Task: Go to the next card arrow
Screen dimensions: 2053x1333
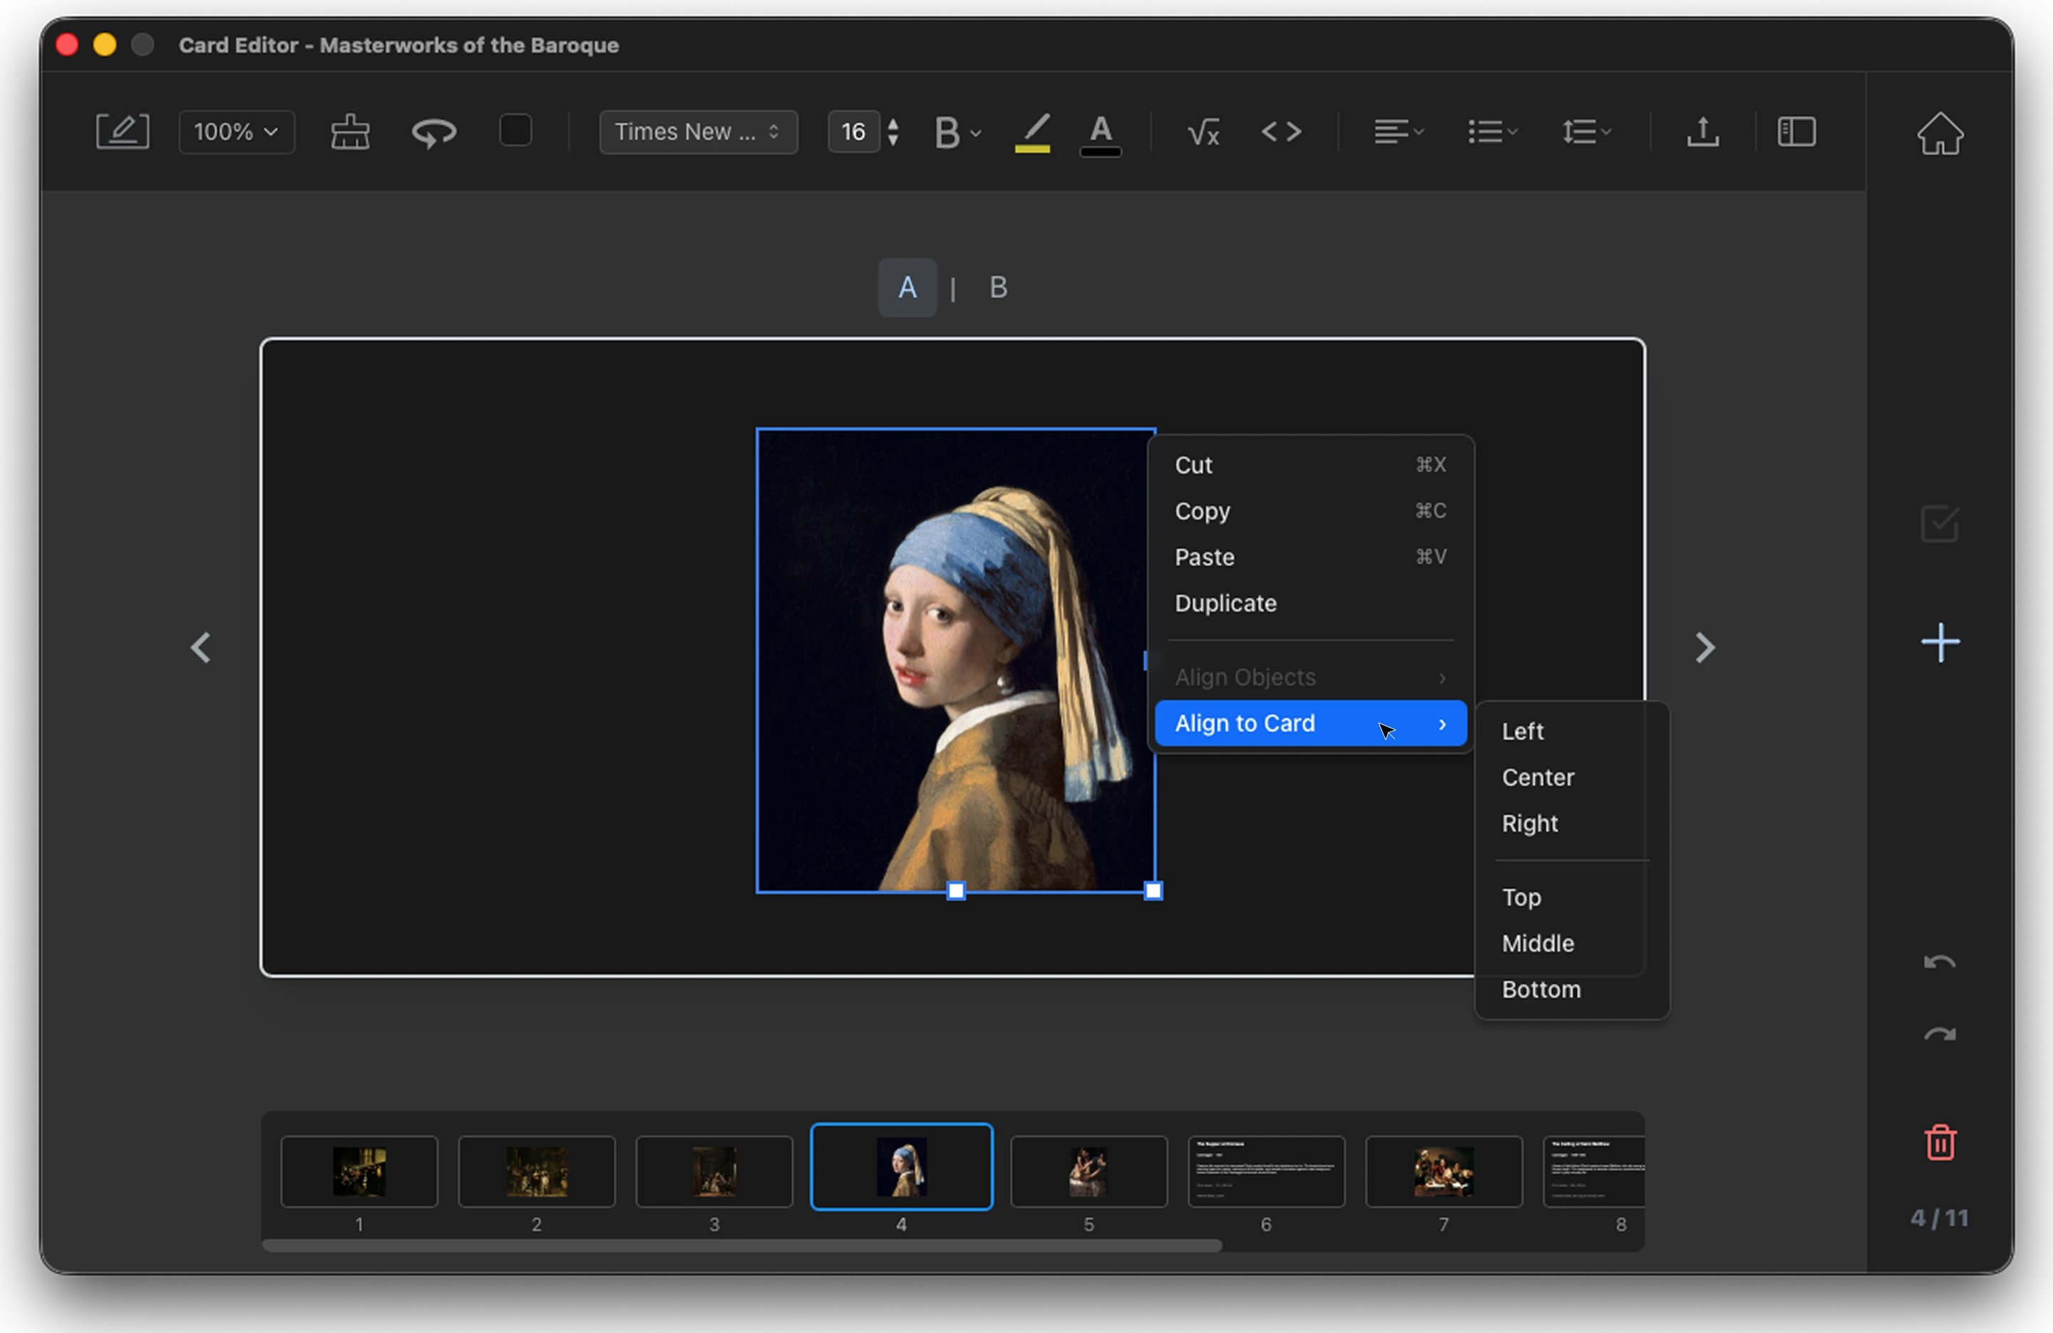Action: [1704, 647]
